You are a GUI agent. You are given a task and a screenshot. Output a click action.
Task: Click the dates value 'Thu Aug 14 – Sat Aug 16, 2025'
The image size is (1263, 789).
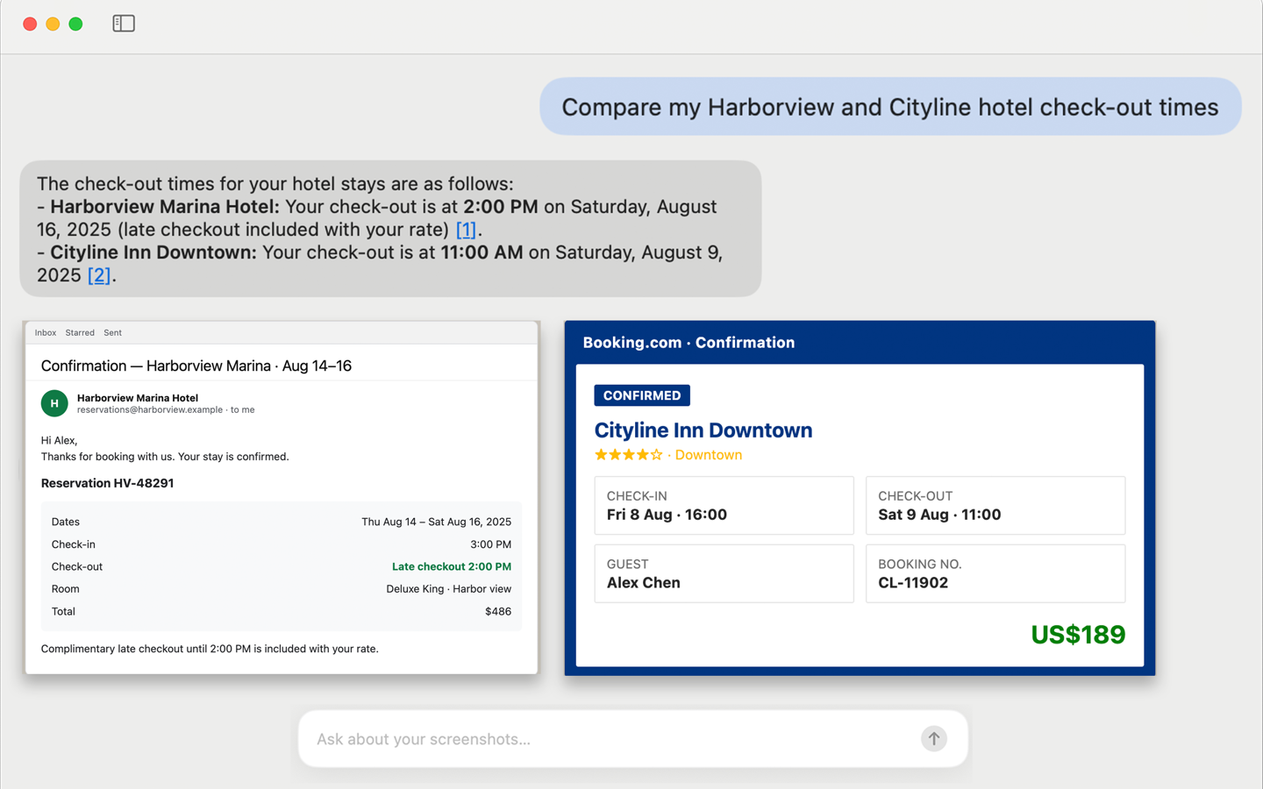(x=436, y=522)
